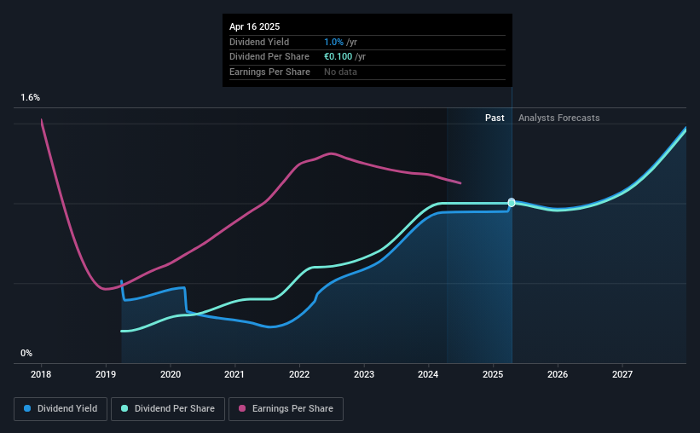Image resolution: width=700 pixels, height=433 pixels.
Task: Click the teal Dividend Per Share legend dot
Action: tap(124, 408)
